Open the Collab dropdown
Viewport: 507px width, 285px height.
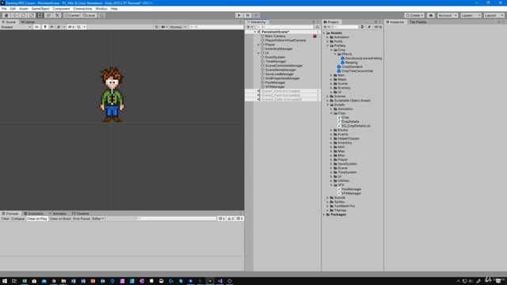click(x=414, y=16)
